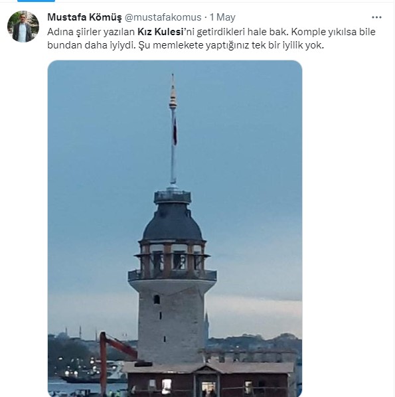Click the lit windows of the base building
395x397 pixels.
[x=208, y=388]
